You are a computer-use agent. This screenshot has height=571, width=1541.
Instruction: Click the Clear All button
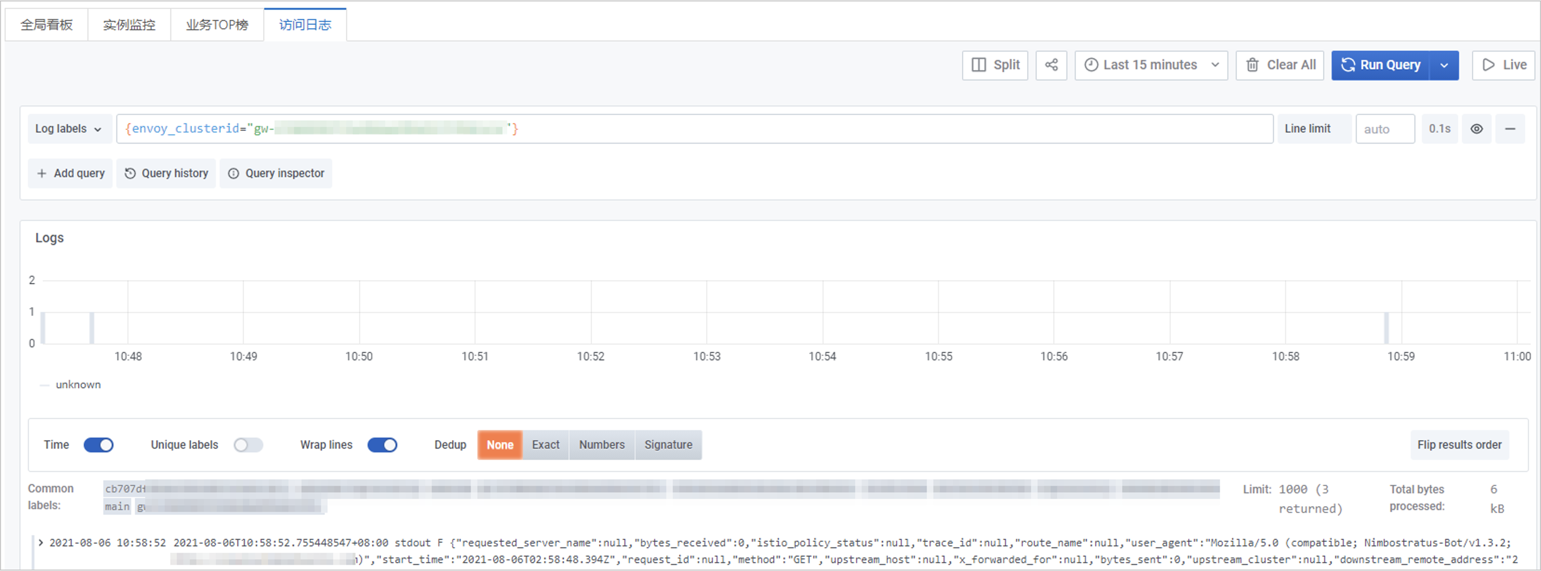point(1280,65)
